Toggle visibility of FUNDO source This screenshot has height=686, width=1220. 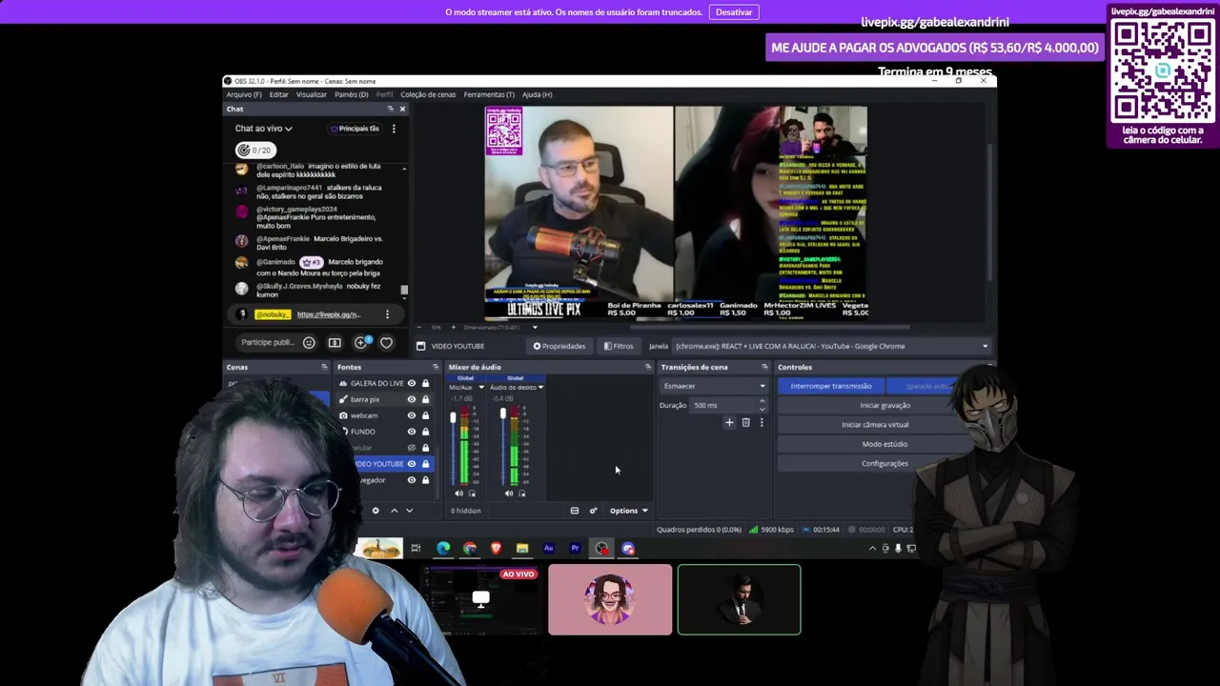point(412,432)
